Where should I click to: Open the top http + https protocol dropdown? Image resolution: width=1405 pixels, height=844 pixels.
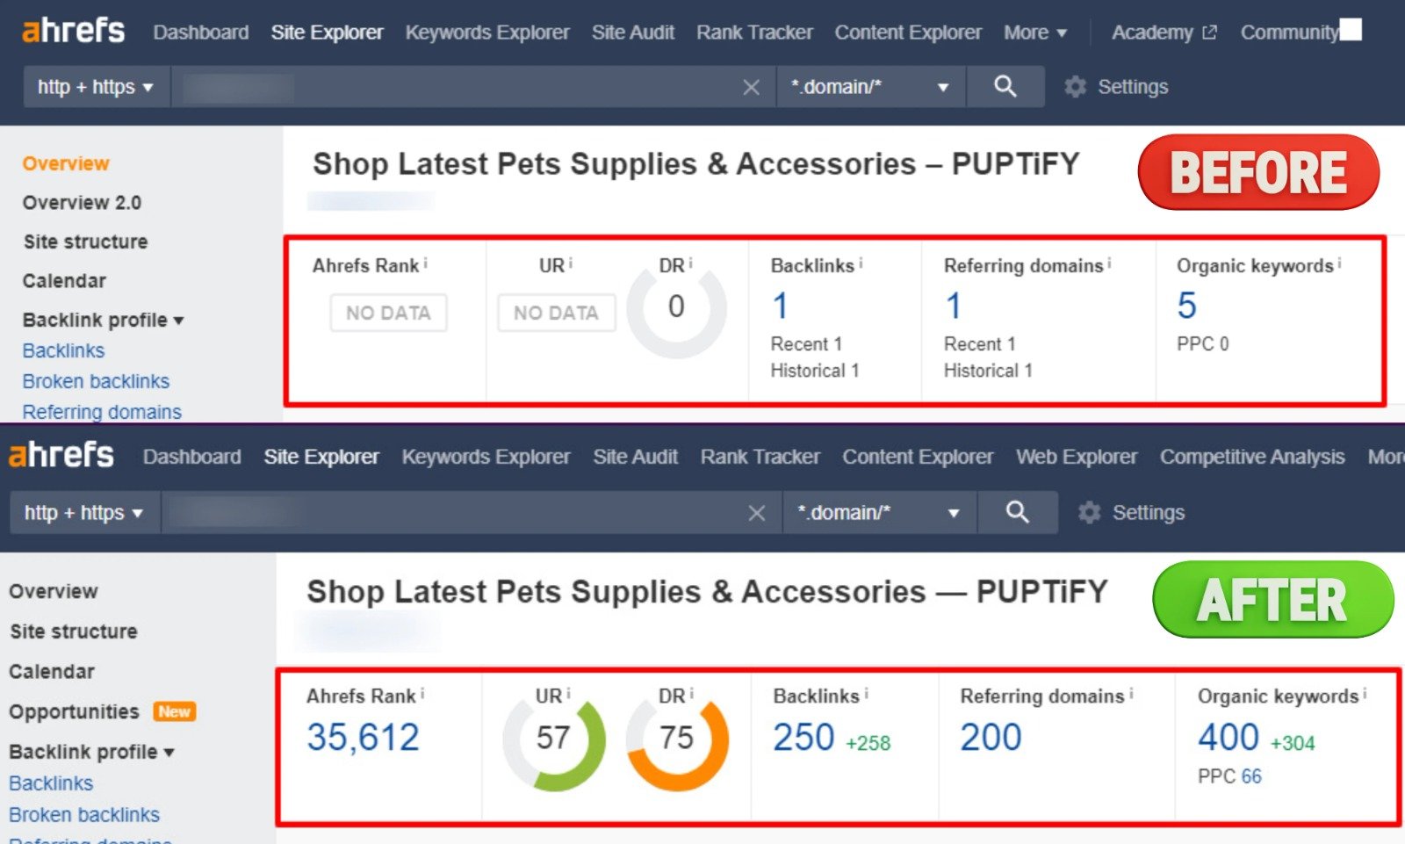pos(95,87)
